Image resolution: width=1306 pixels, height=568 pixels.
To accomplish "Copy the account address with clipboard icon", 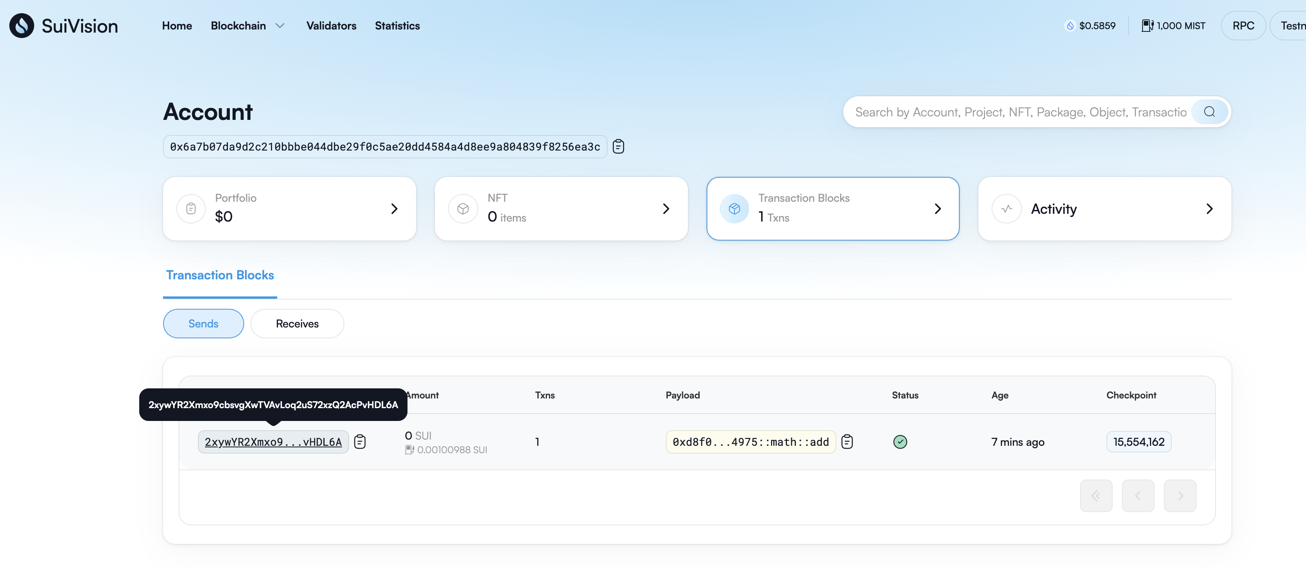I will tap(618, 146).
